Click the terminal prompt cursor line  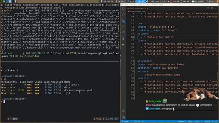pyautogui.click(x=4, y=102)
